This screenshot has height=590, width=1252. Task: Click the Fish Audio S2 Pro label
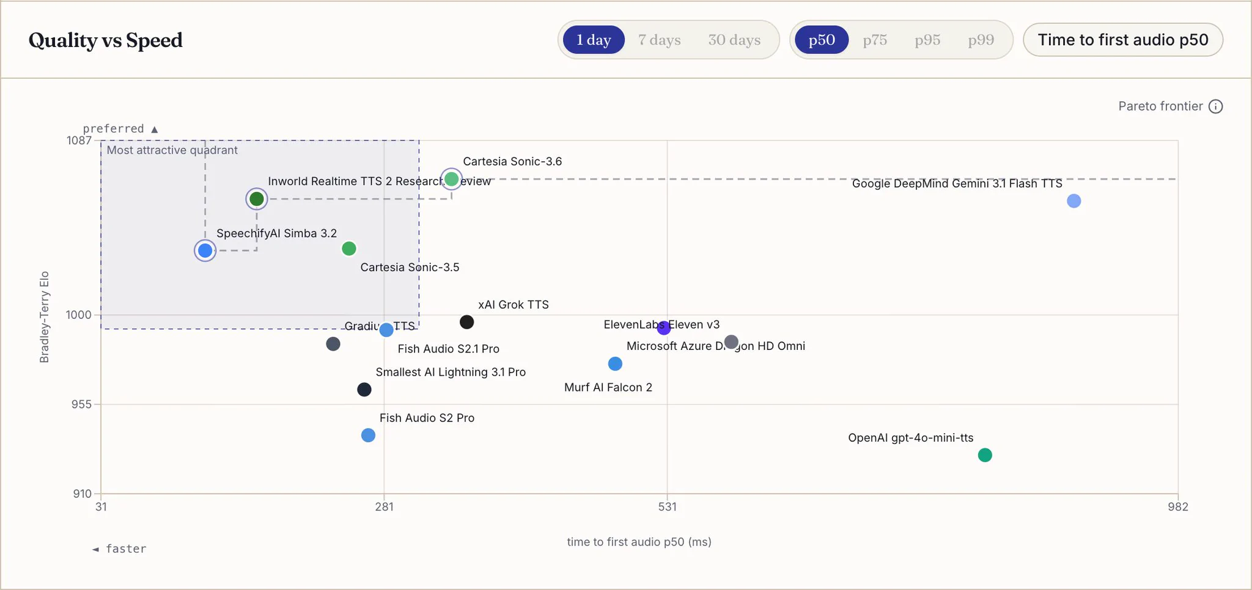click(427, 418)
